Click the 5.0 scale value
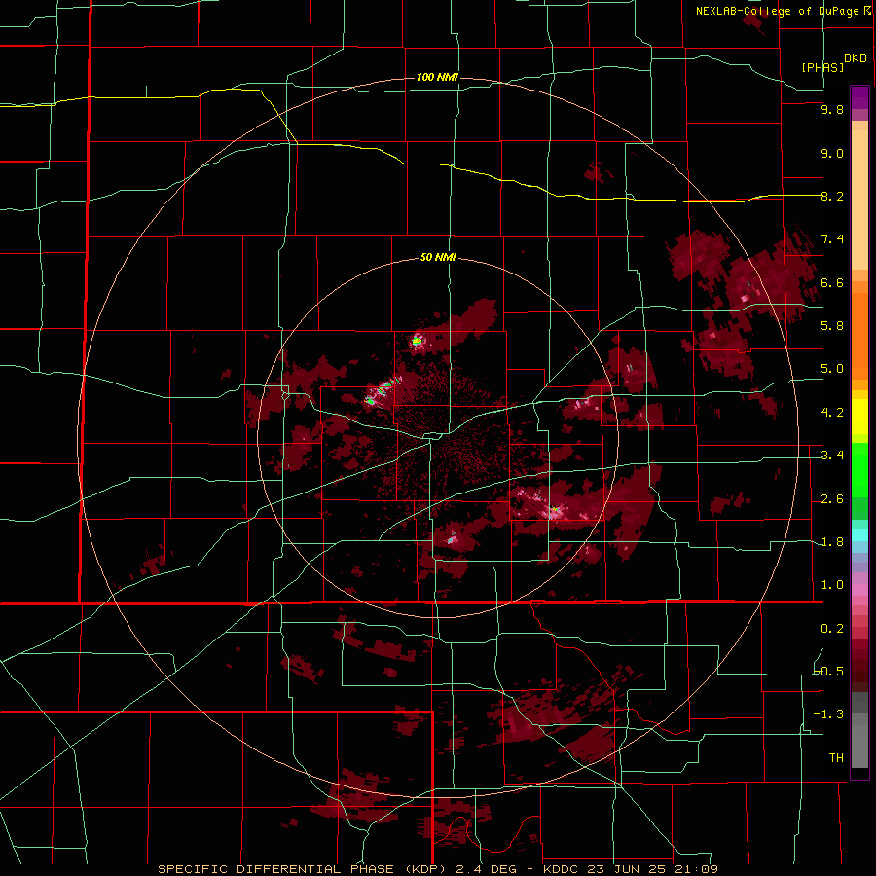 832,369
